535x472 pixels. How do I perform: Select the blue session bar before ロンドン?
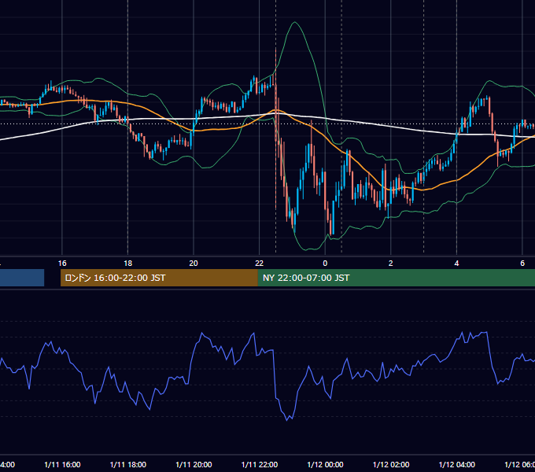pyautogui.click(x=22, y=278)
